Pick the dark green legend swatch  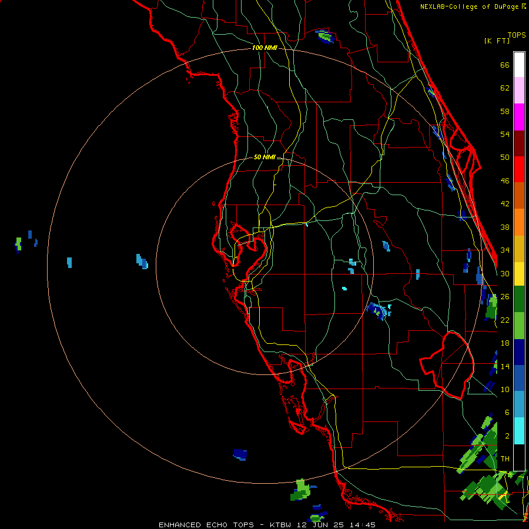pyautogui.click(x=519, y=299)
